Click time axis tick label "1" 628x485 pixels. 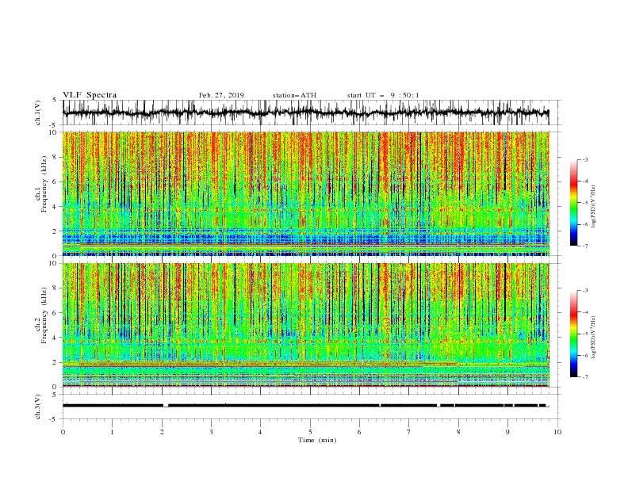click(112, 432)
